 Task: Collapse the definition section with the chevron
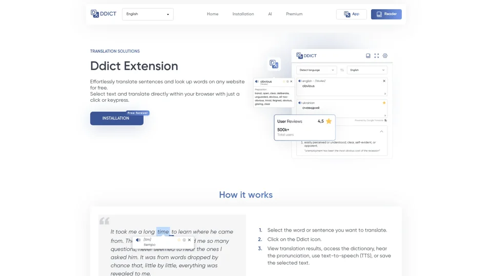(x=381, y=131)
